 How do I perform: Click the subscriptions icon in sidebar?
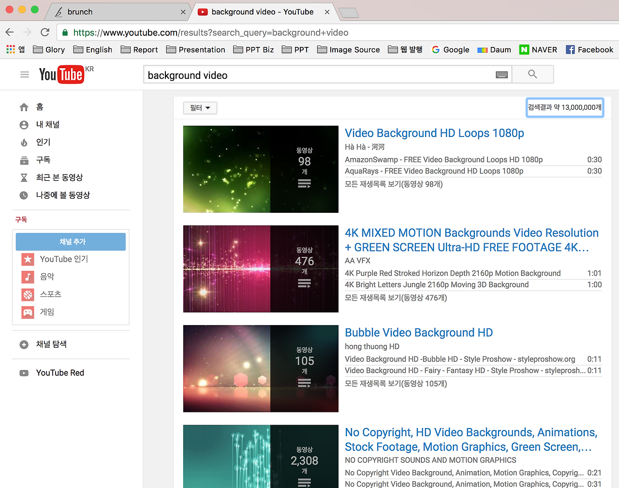[x=24, y=160]
